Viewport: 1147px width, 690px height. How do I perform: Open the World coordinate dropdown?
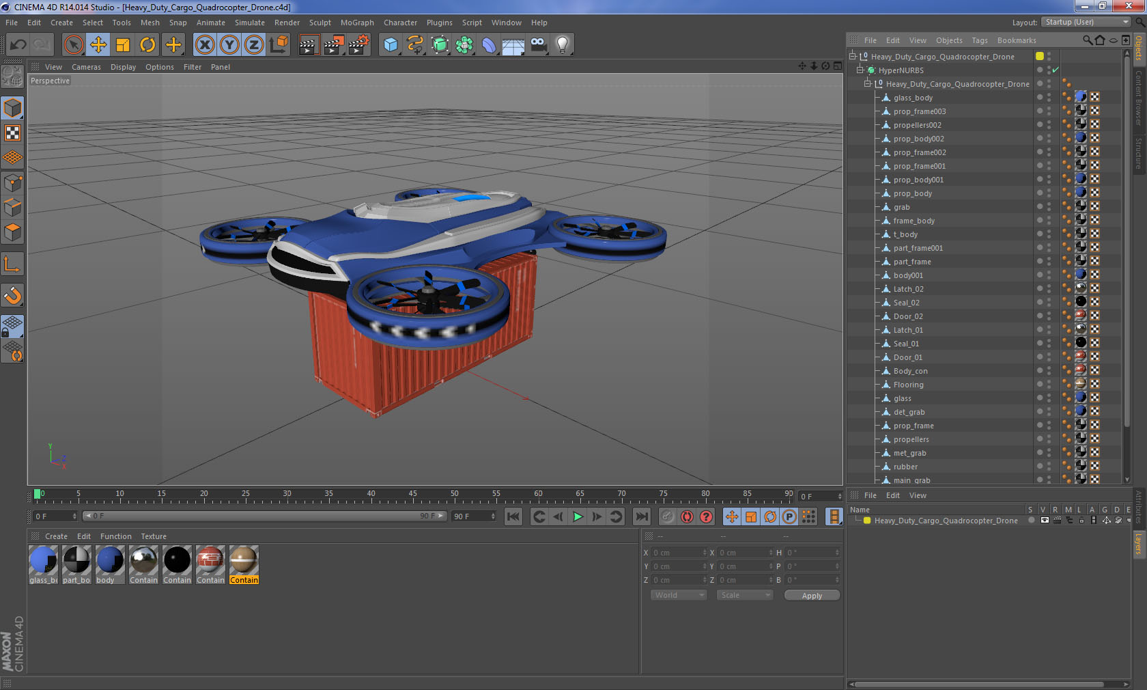[x=679, y=595]
